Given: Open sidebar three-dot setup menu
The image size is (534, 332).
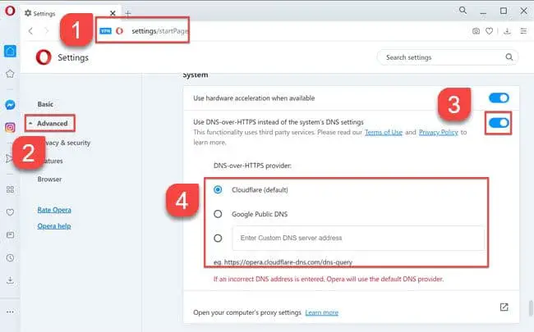Looking at the screenshot, I should pos(10,312).
